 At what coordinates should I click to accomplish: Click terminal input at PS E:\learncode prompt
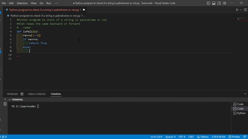[x=38, y=107]
